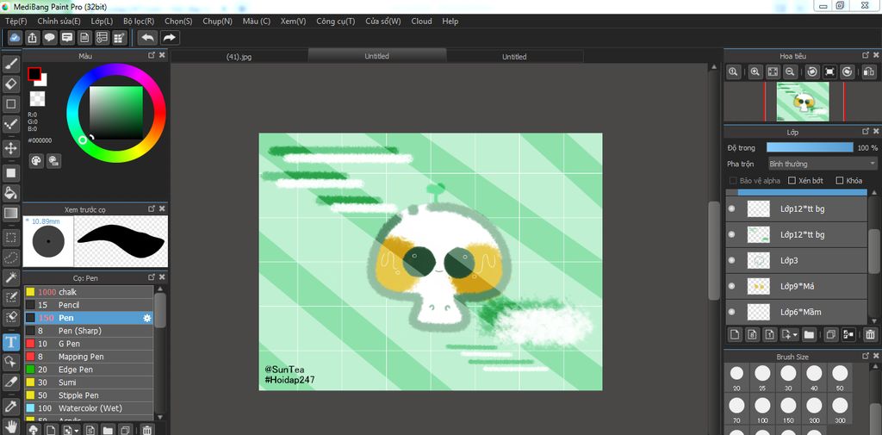882x435 pixels.
Task: Open Tệp(F) menu
Action: pyautogui.click(x=16, y=21)
